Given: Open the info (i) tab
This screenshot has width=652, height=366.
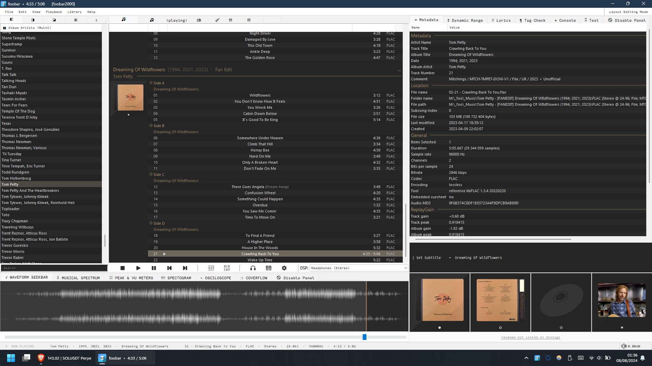Looking at the screenshot, I should [96, 20].
